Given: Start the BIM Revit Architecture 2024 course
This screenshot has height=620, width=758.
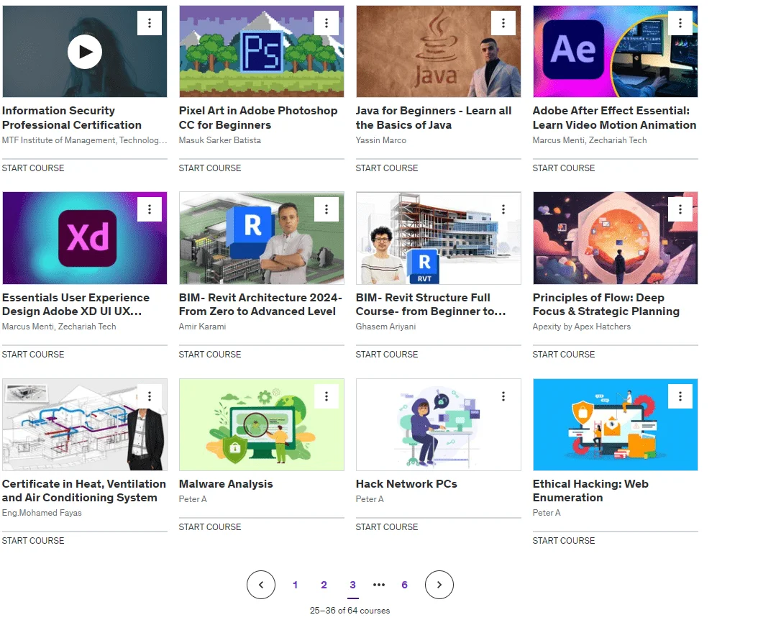Looking at the screenshot, I should coord(210,354).
